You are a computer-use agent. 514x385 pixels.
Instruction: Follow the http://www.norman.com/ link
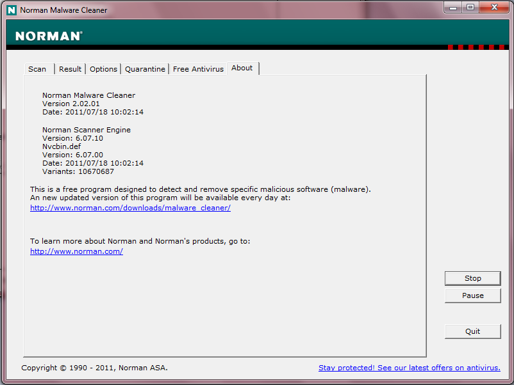tap(76, 251)
